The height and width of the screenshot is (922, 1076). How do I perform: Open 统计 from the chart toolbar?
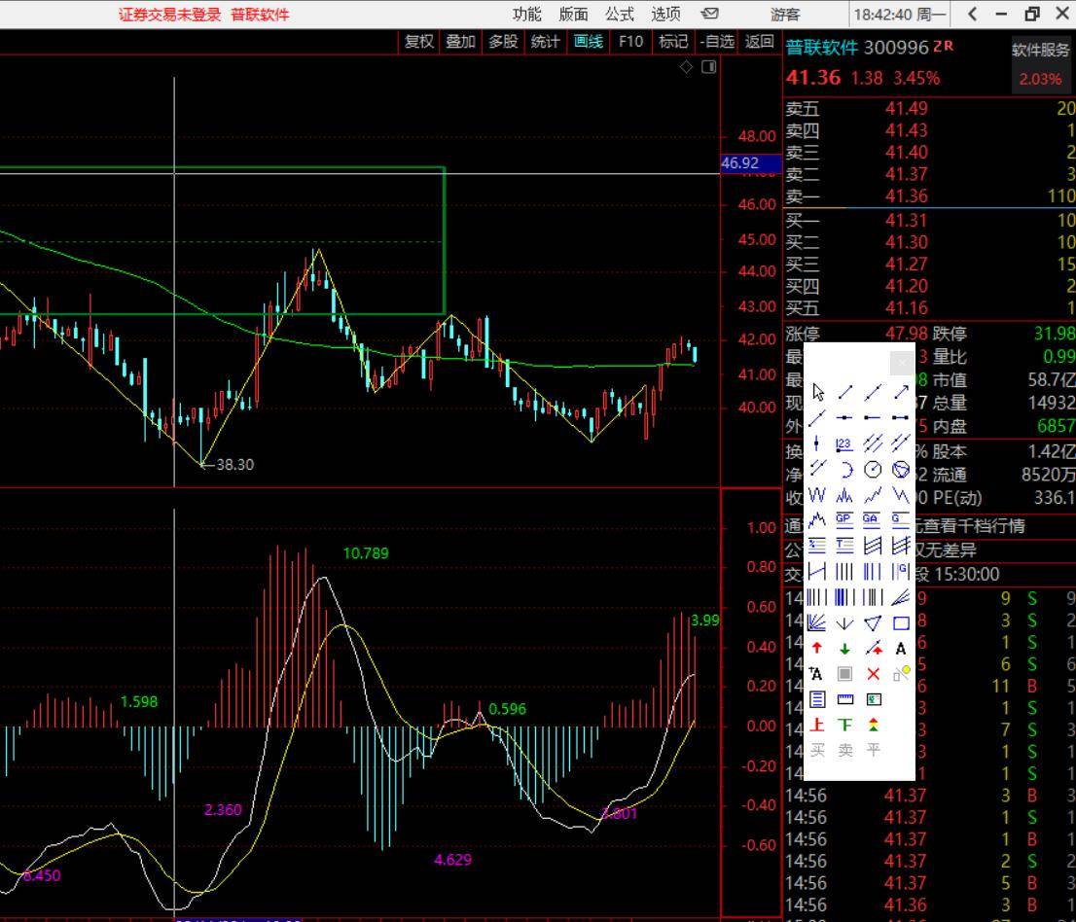click(546, 41)
